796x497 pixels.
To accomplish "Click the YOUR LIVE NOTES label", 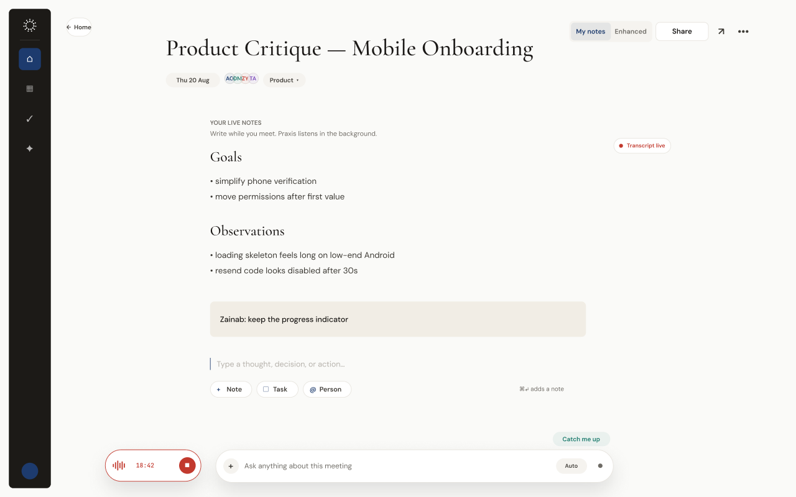I will [x=236, y=123].
